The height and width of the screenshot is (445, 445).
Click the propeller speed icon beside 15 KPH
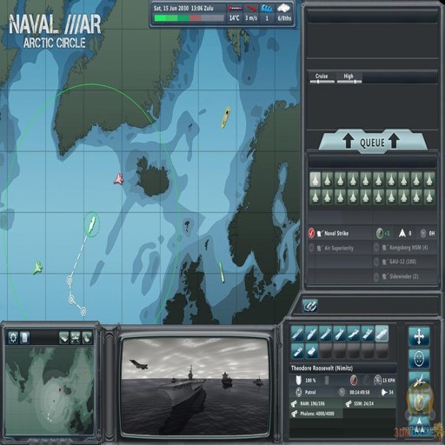(377, 380)
